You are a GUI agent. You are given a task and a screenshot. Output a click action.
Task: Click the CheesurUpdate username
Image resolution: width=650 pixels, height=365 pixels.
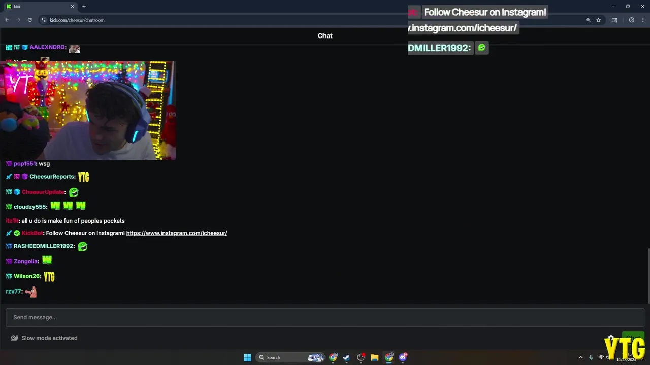[43, 192]
